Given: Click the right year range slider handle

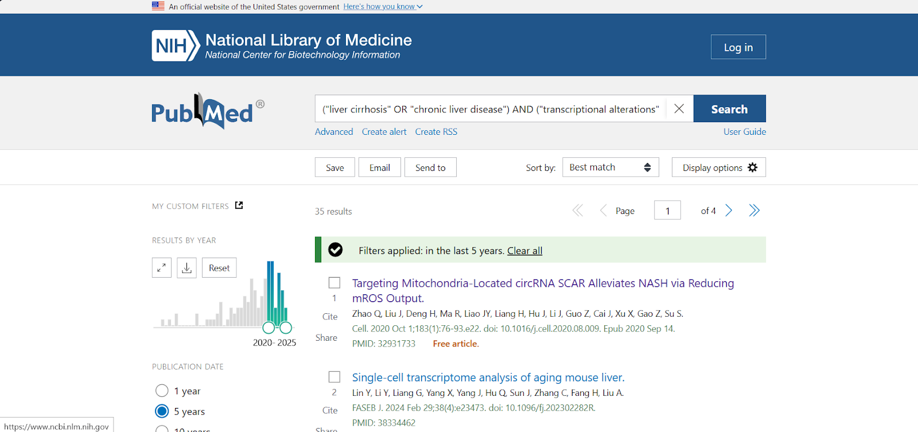Looking at the screenshot, I should click(286, 328).
